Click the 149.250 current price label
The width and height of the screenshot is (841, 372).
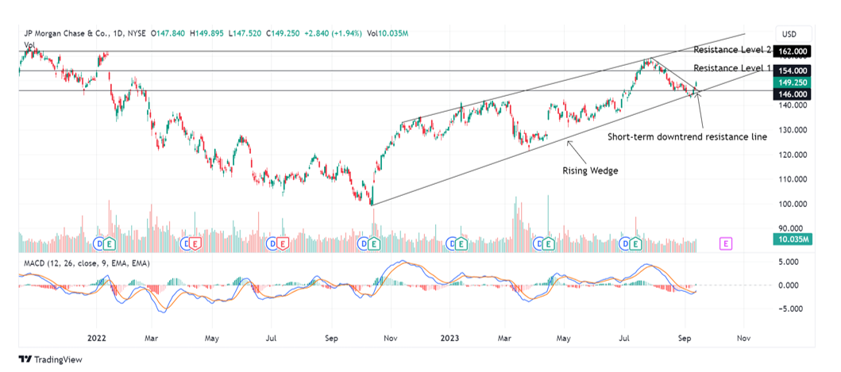(793, 82)
